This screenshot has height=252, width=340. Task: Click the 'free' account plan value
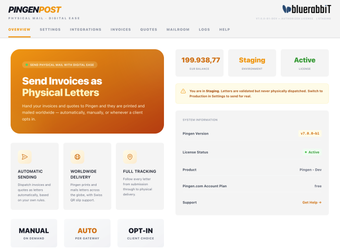[x=318, y=186]
